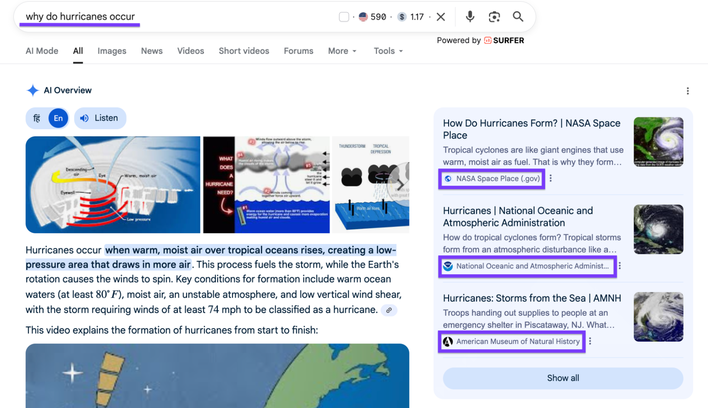Open the Tools dropdown
This screenshot has width=708, height=408.
388,51
